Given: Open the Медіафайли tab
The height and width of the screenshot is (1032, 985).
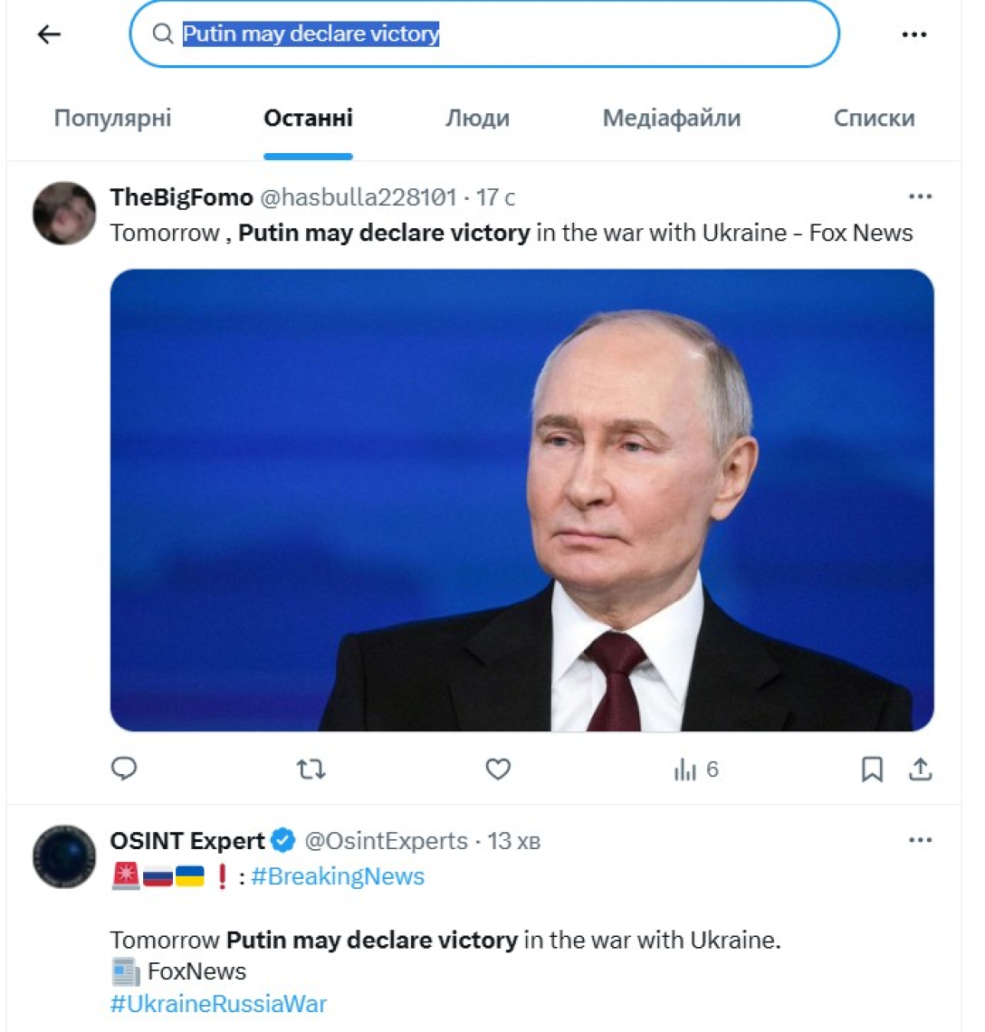Looking at the screenshot, I should (x=671, y=118).
